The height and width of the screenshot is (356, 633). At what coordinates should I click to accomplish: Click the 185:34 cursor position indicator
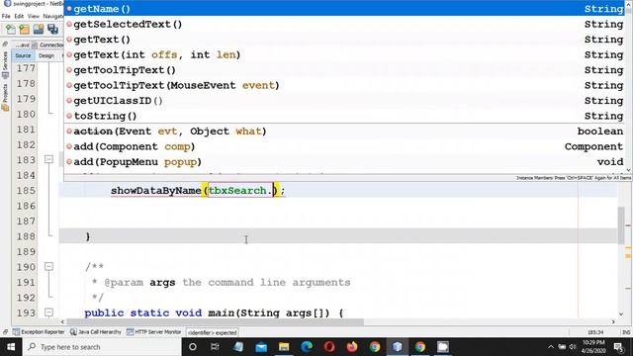(595, 332)
